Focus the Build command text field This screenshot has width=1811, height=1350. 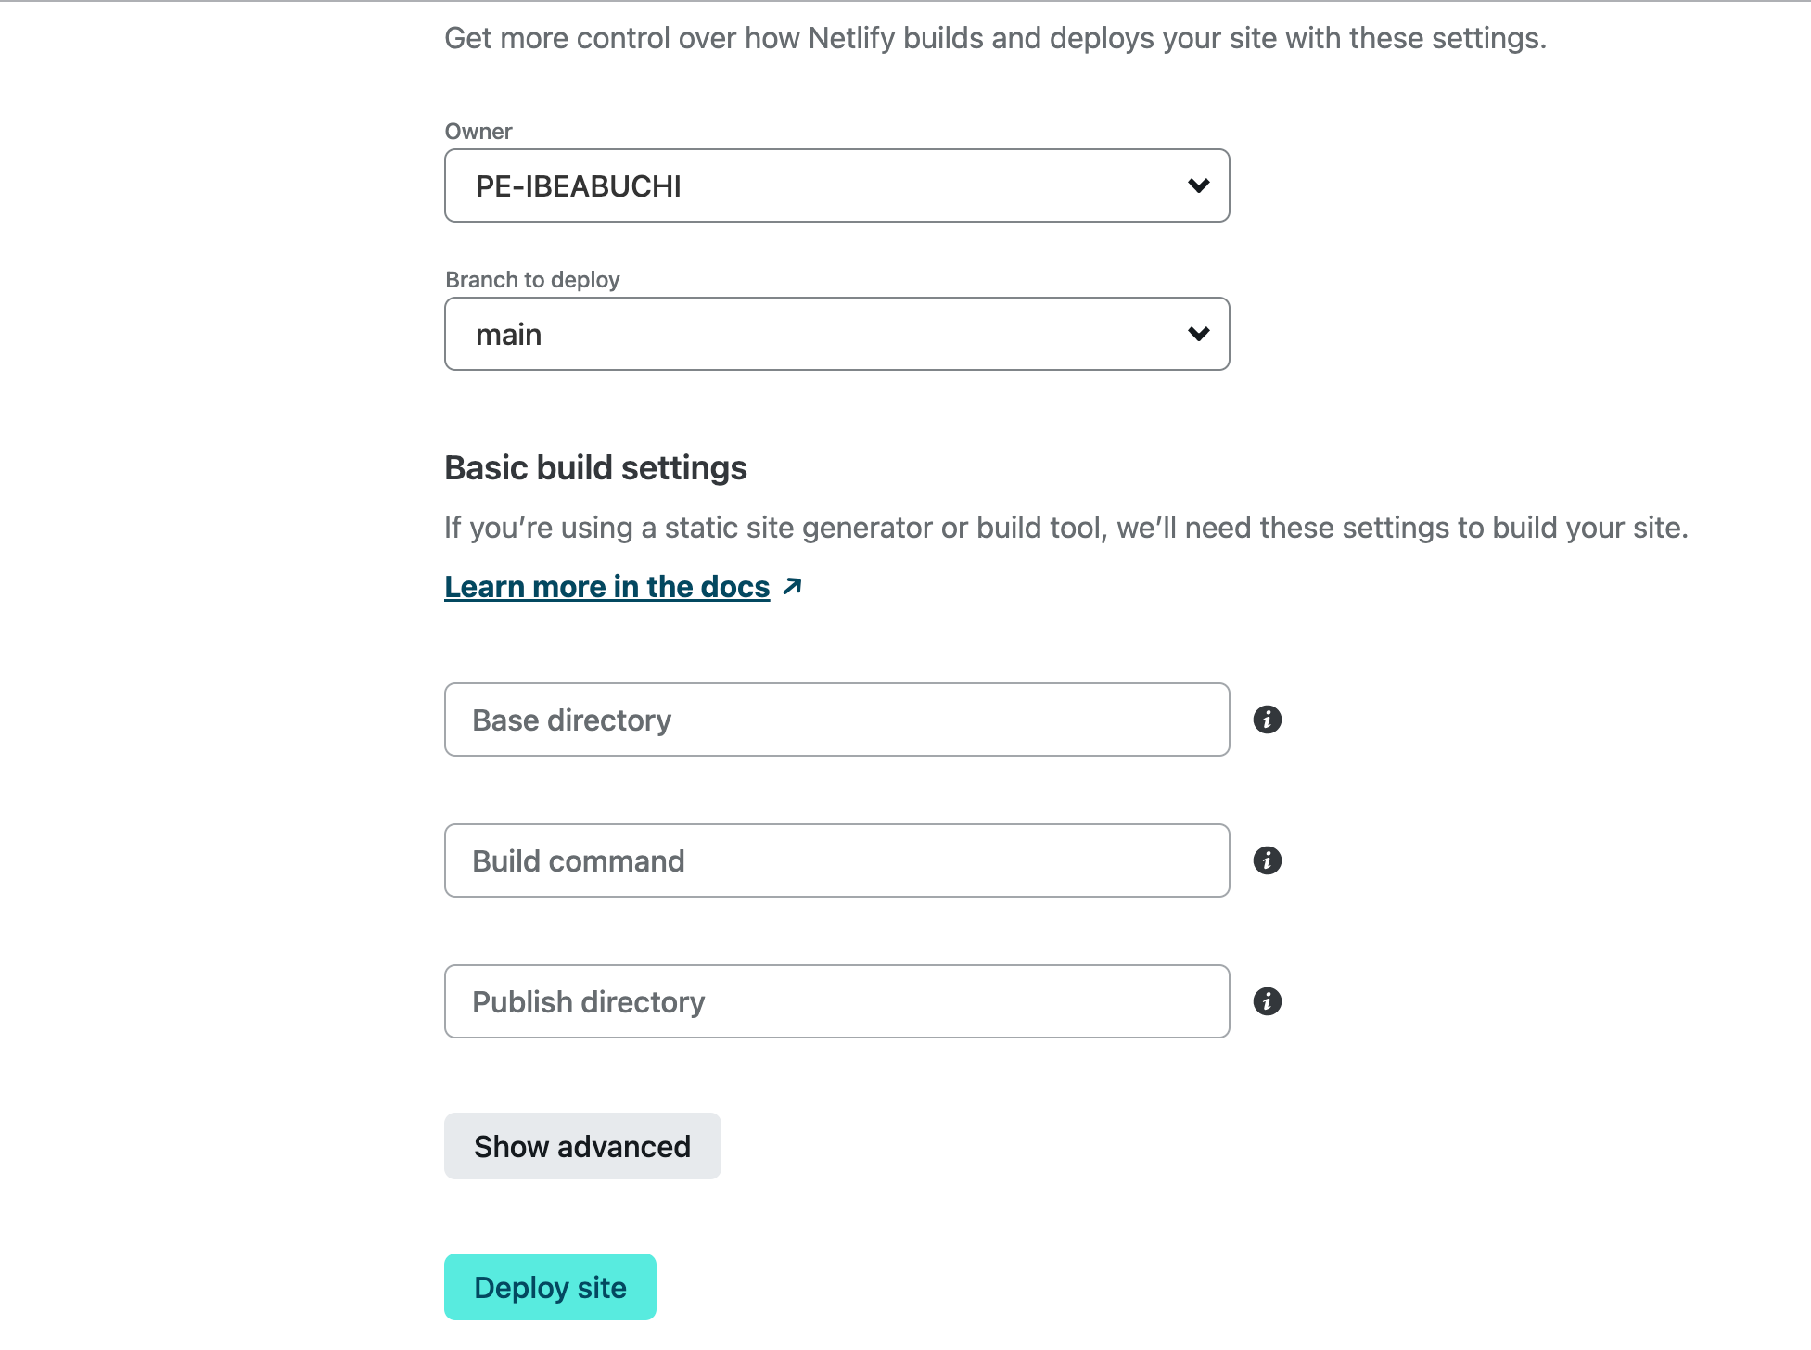(835, 860)
